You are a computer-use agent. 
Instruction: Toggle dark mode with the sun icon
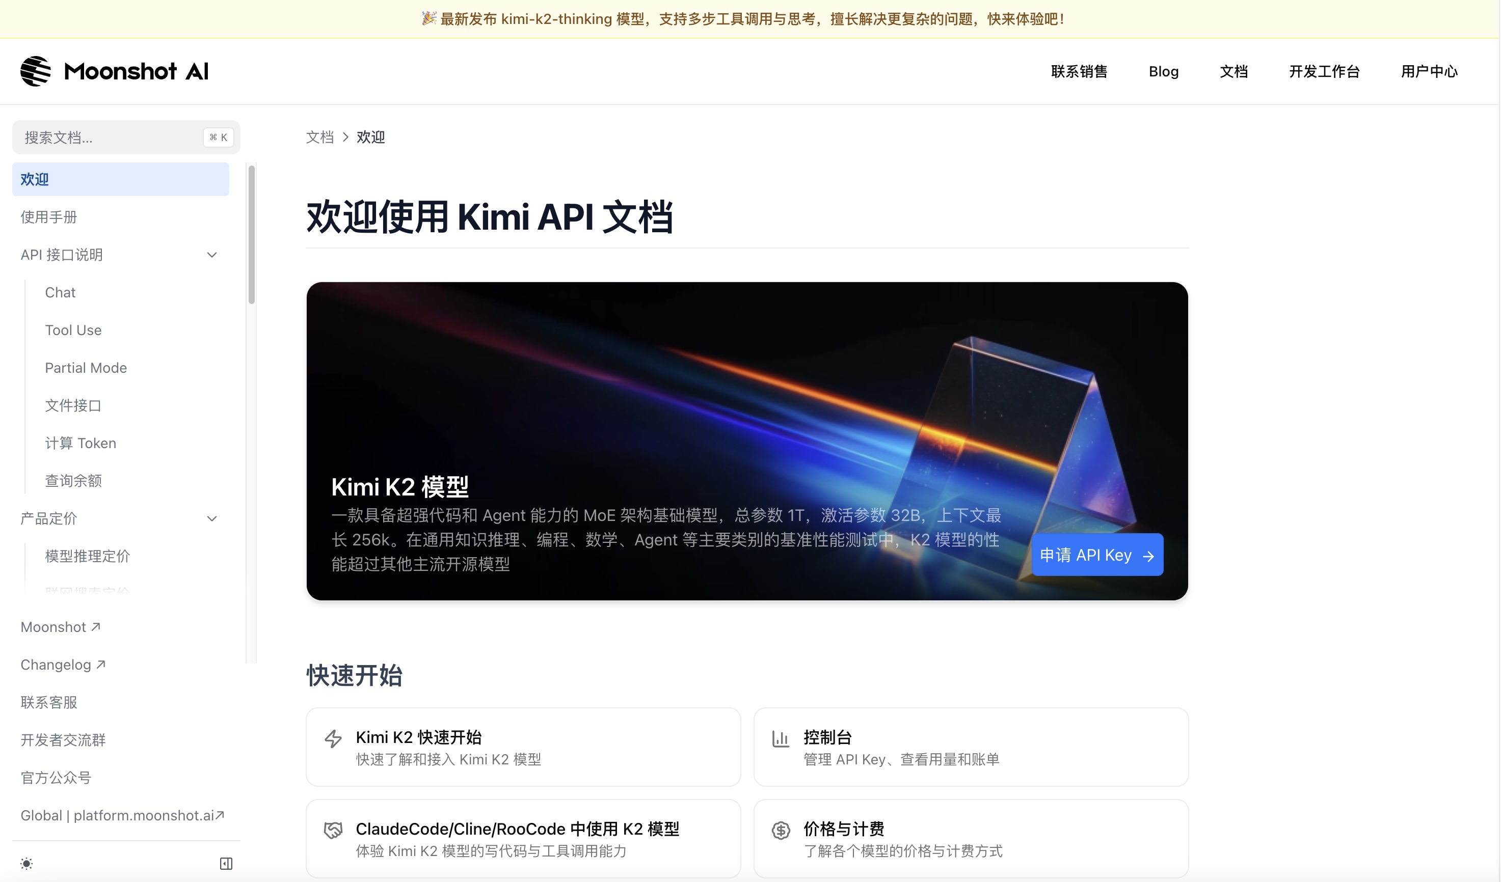26,864
